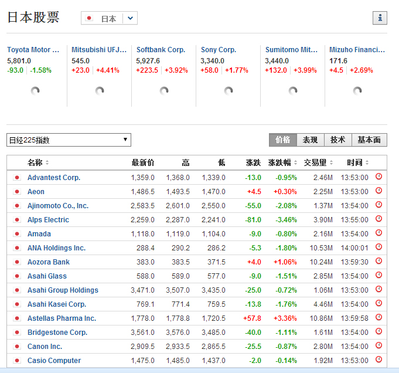Click the Japan flag beside Asahi Glass
Screen dimensions: 399x373
coord(17,276)
